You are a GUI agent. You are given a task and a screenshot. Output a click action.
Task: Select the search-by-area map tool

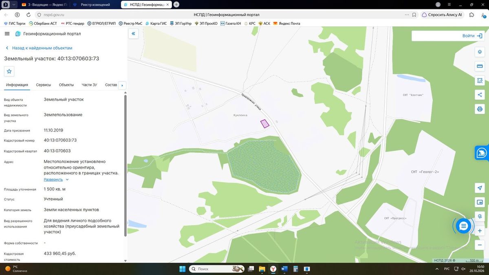point(480,81)
